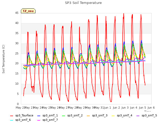Click the cyan sp3_smT_6 legend swatch
Viewport: 167px width, 125px height.
point(11,120)
